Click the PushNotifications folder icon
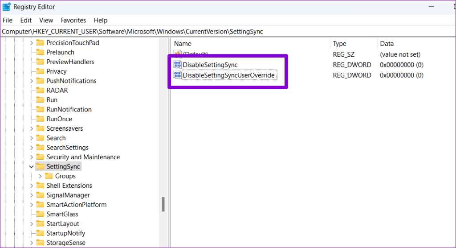The width and height of the screenshot is (456, 248). tap(40, 81)
